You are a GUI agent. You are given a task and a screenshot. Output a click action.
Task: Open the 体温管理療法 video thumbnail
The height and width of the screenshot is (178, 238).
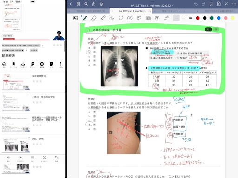click(16, 82)
